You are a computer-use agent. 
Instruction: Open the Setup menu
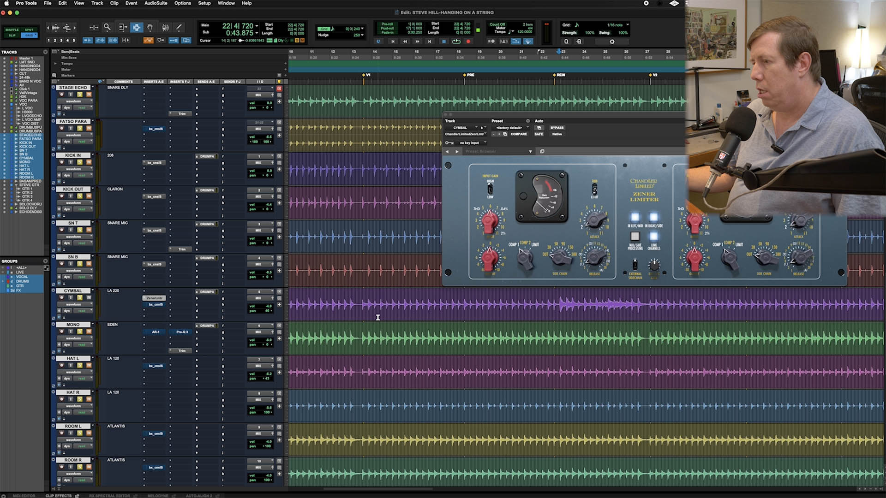click(204, 3)
